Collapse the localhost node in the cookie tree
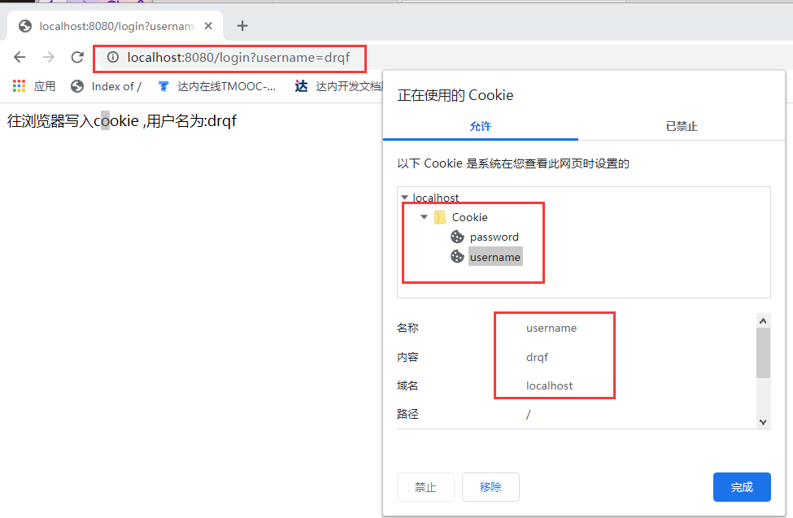The image size is (793, 518). (405, 197)
